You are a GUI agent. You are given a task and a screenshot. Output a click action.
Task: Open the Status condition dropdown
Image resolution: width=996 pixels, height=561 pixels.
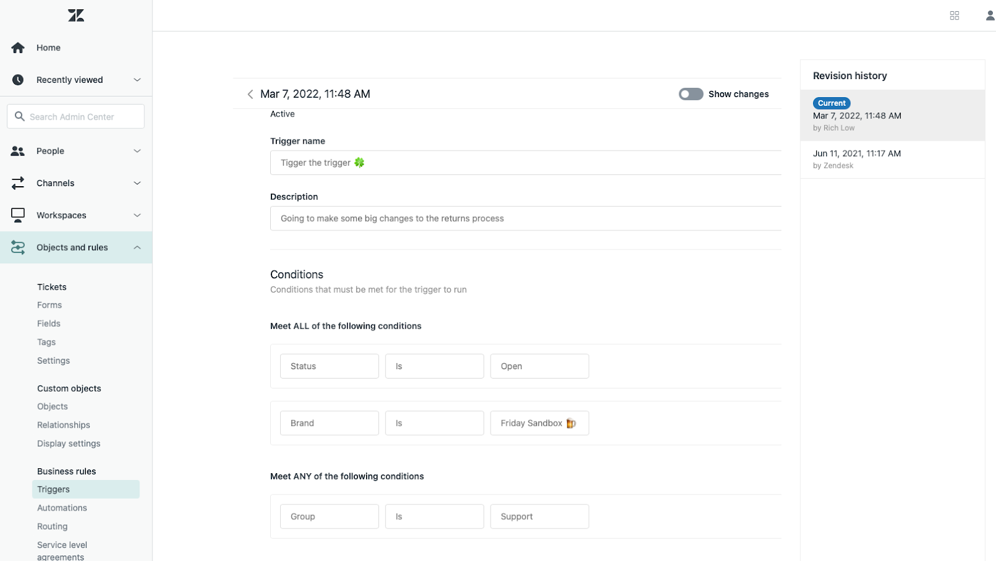(x=329, y=366)
